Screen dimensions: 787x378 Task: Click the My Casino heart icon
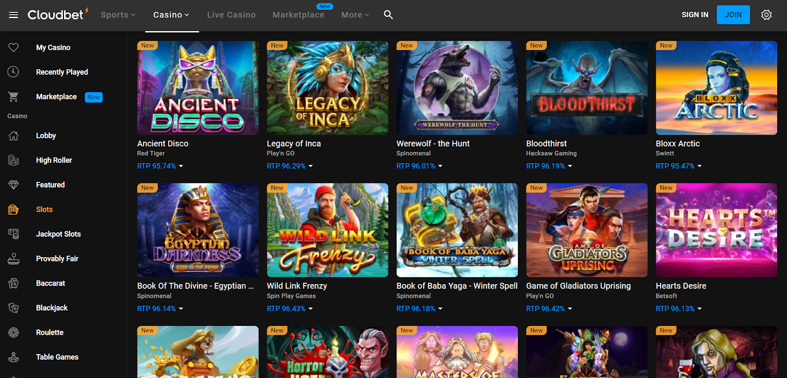(14, 47)
